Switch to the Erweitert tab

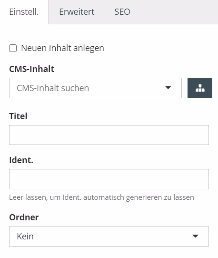77,12
